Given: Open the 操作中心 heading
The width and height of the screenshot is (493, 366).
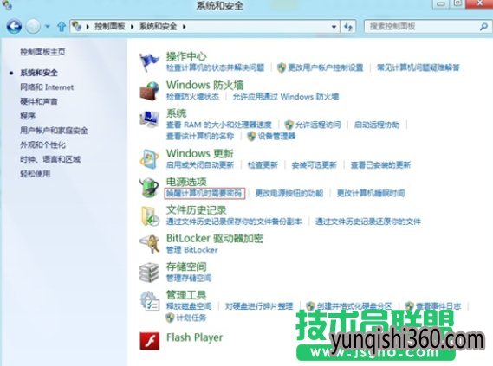Looking at the screenshot, I should [186, 56].
